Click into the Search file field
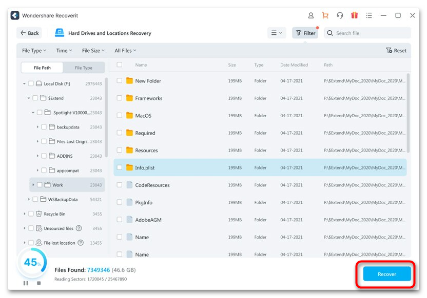Screen dimensions: 427x298 (x=371, y=33)
